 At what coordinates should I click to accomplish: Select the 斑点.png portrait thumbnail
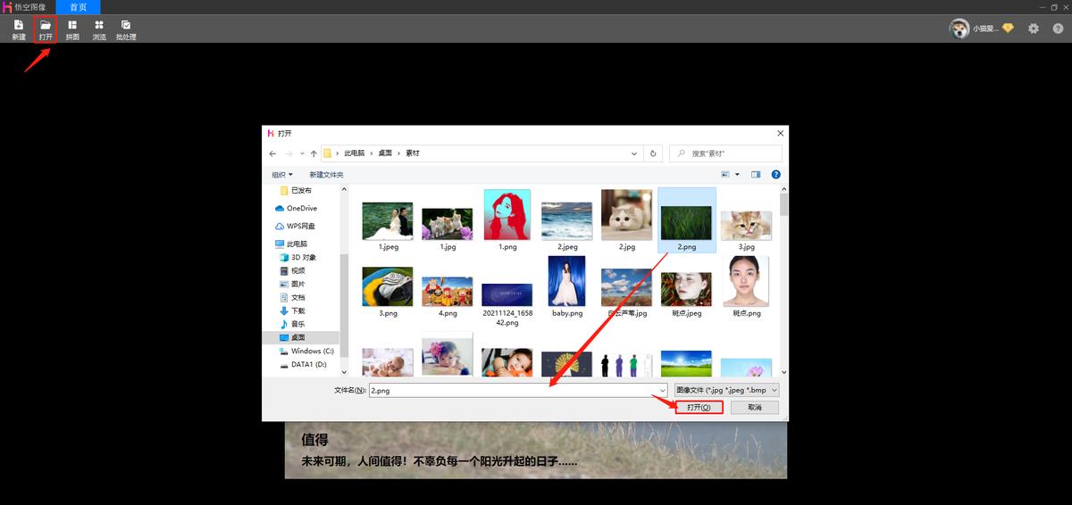click(746, 281)
